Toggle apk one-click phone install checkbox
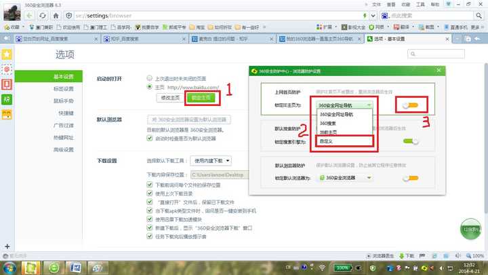488x275 pixels. click(149, 210)
